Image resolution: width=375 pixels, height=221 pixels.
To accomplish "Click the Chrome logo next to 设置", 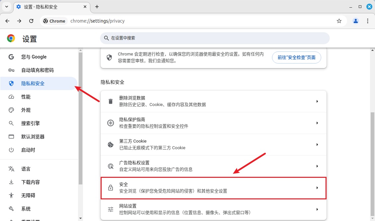I will point(11,38).
